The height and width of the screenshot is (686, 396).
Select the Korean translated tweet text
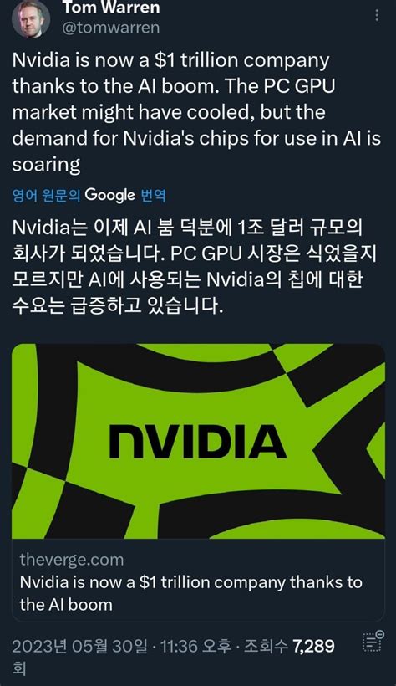coord(194,266)
